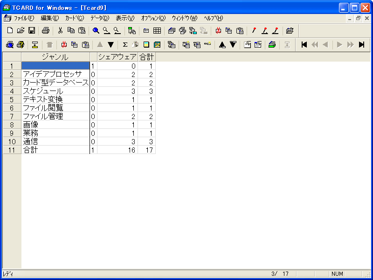This screenshot has width=373, height=280.
Task: Click the New file icon
Action: [x=10, y=31]
